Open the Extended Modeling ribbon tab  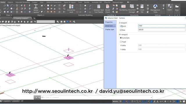coord(22,2)
